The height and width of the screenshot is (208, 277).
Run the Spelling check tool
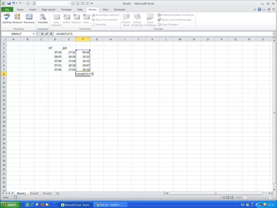click(x=7, y=18)
